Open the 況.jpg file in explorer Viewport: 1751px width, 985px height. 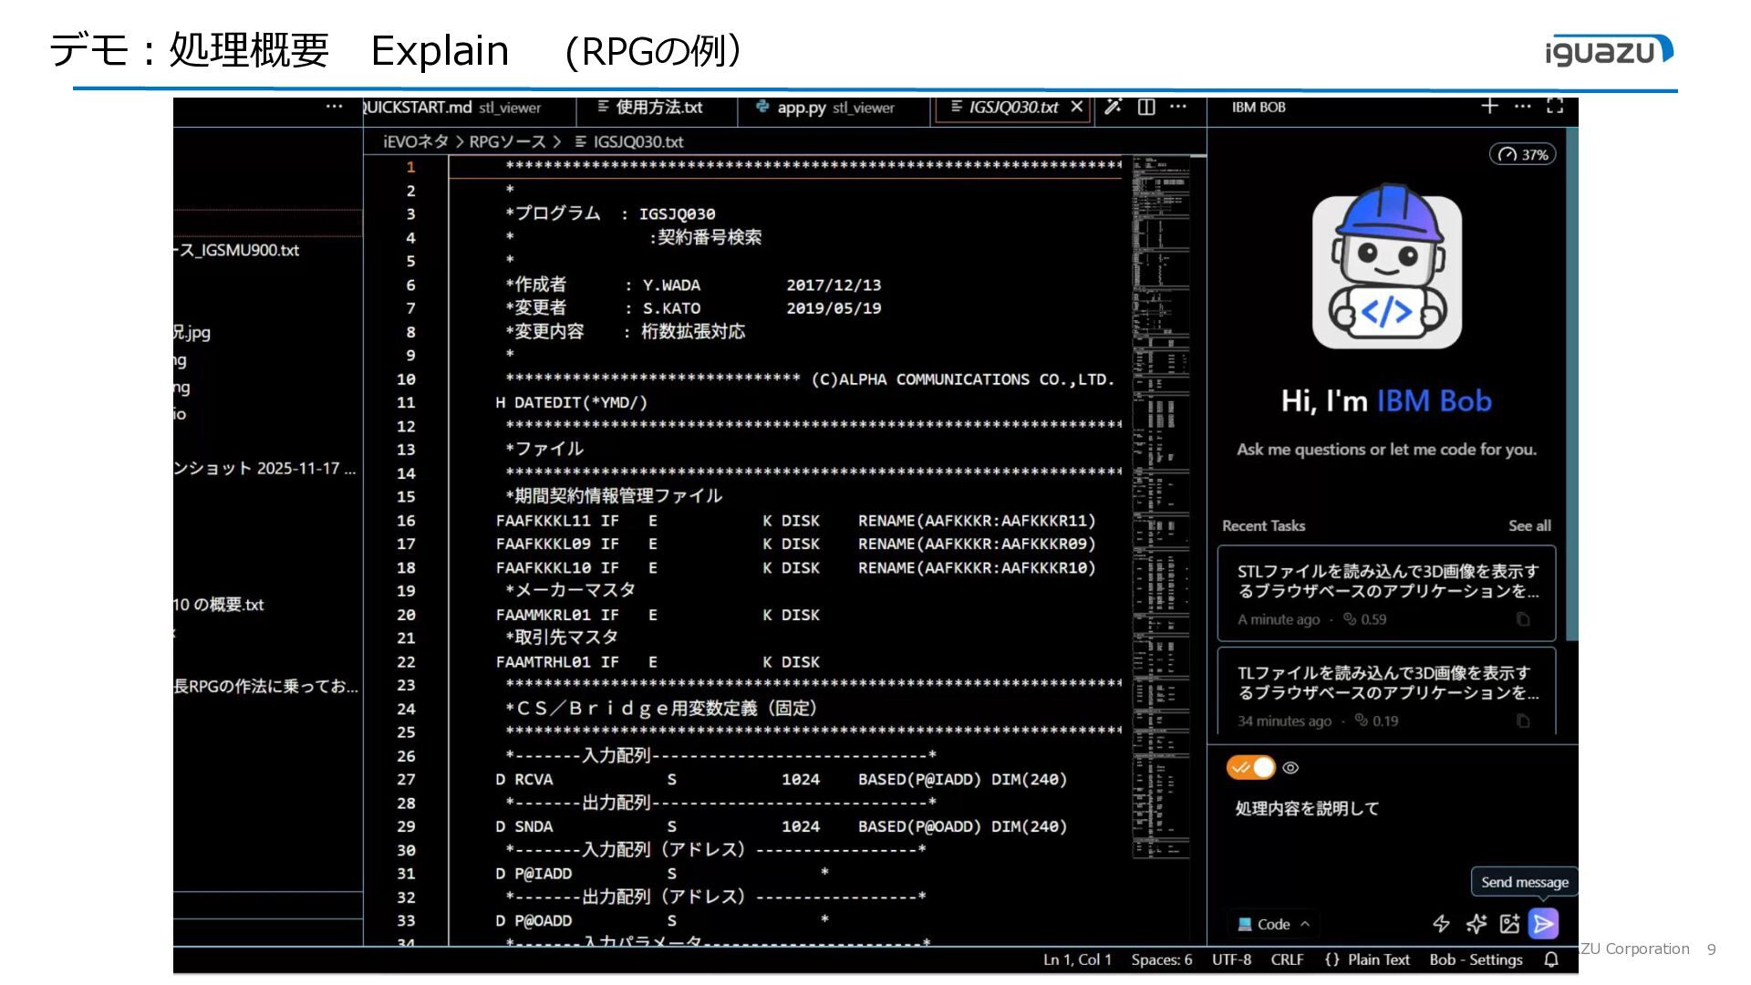(x=192, y=332)
